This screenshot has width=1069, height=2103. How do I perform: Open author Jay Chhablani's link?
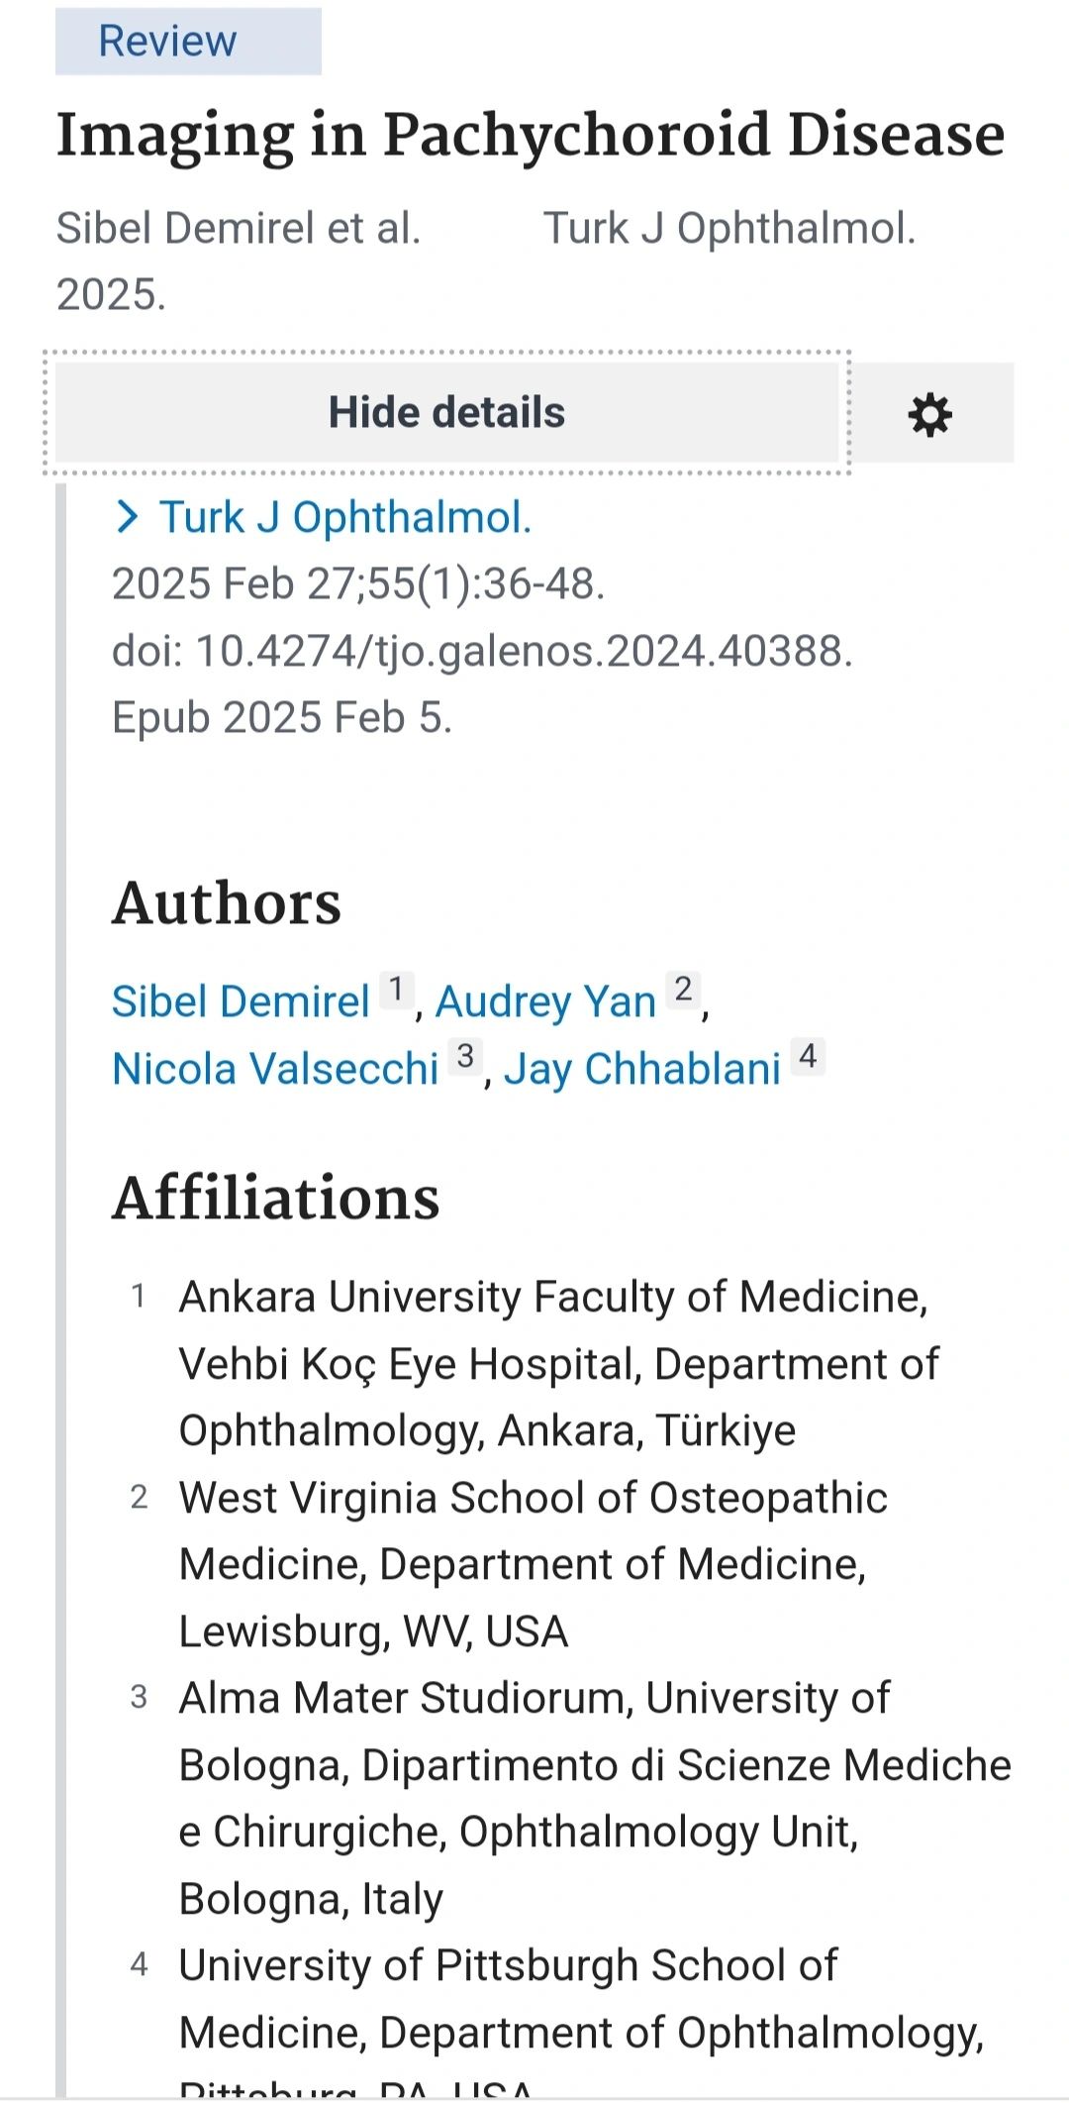tap(642, 1069)
